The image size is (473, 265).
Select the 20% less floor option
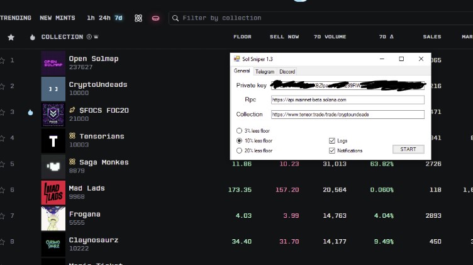239,150
